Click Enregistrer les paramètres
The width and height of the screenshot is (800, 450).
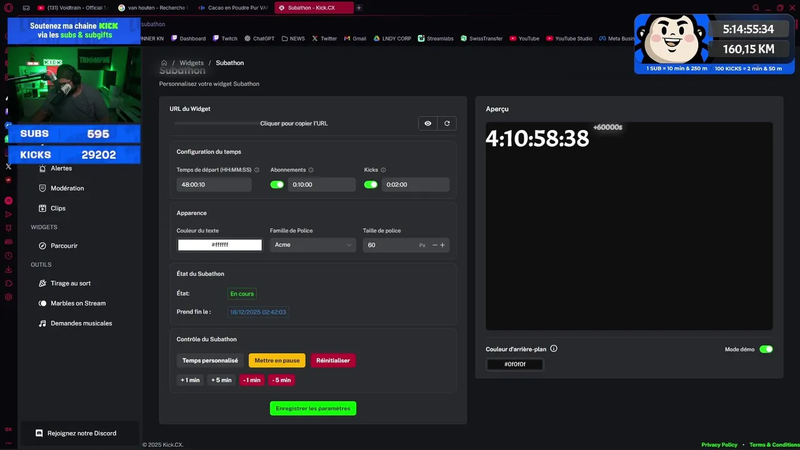tap(313, 408)
